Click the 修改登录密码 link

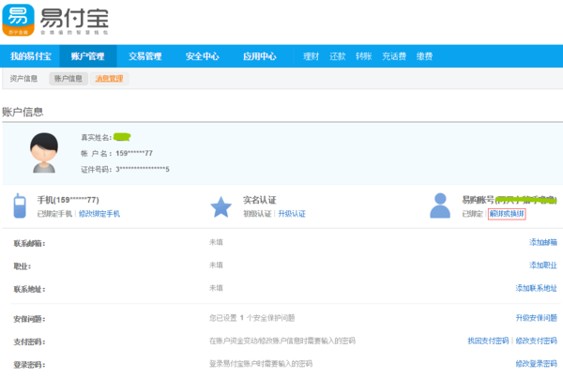[536, 363]
